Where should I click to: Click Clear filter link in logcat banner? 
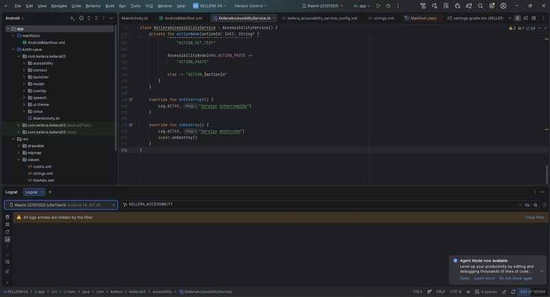[535, 217]
